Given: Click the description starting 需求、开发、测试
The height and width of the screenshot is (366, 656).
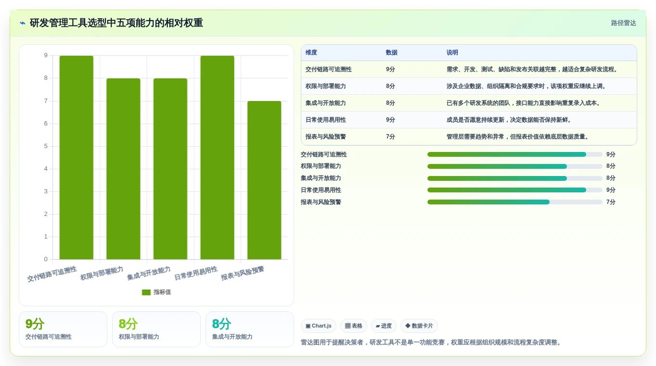Looking at the screenshot, I should (532, 69).
